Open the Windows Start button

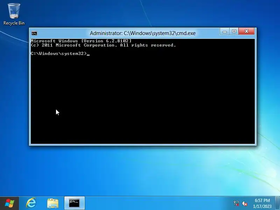(x=9, y=203)
